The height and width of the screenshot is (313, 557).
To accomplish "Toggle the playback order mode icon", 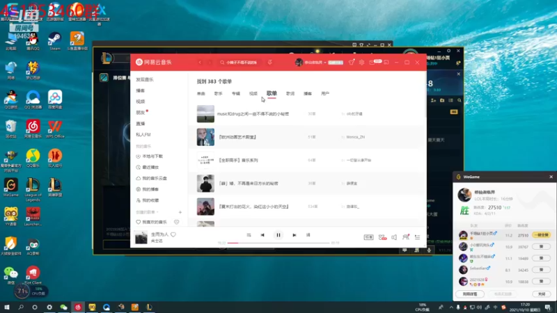I will [x=249, y=235].
